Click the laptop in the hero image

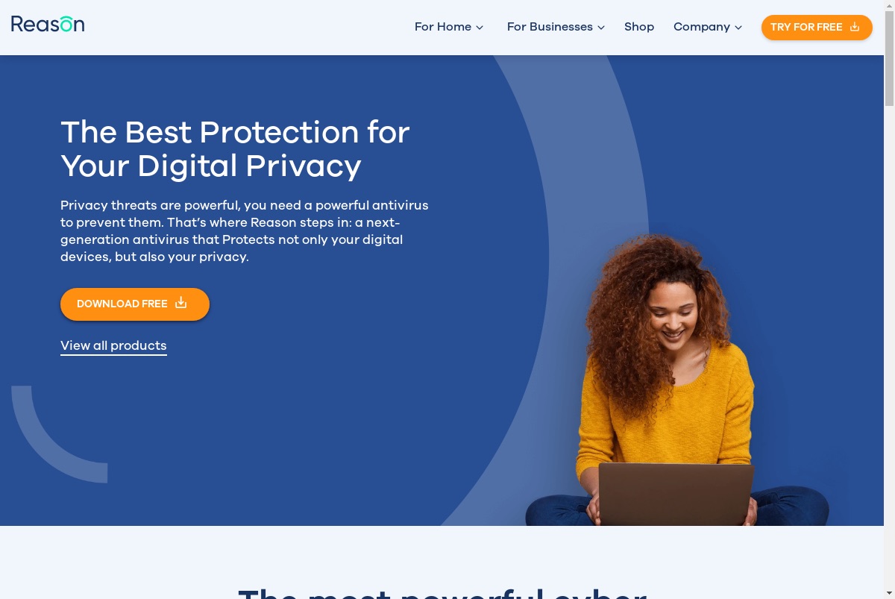pos(676,494)
